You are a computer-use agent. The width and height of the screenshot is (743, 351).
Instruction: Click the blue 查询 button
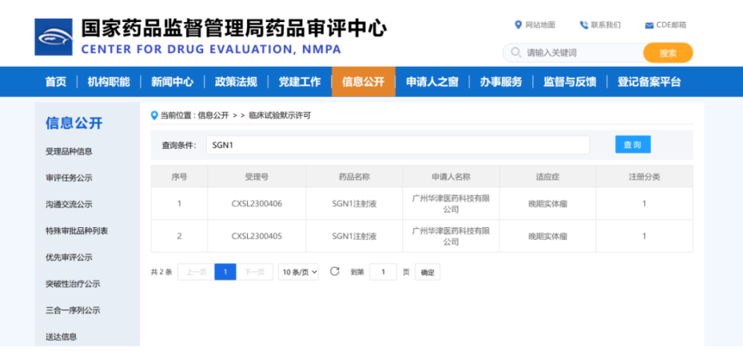632,145
